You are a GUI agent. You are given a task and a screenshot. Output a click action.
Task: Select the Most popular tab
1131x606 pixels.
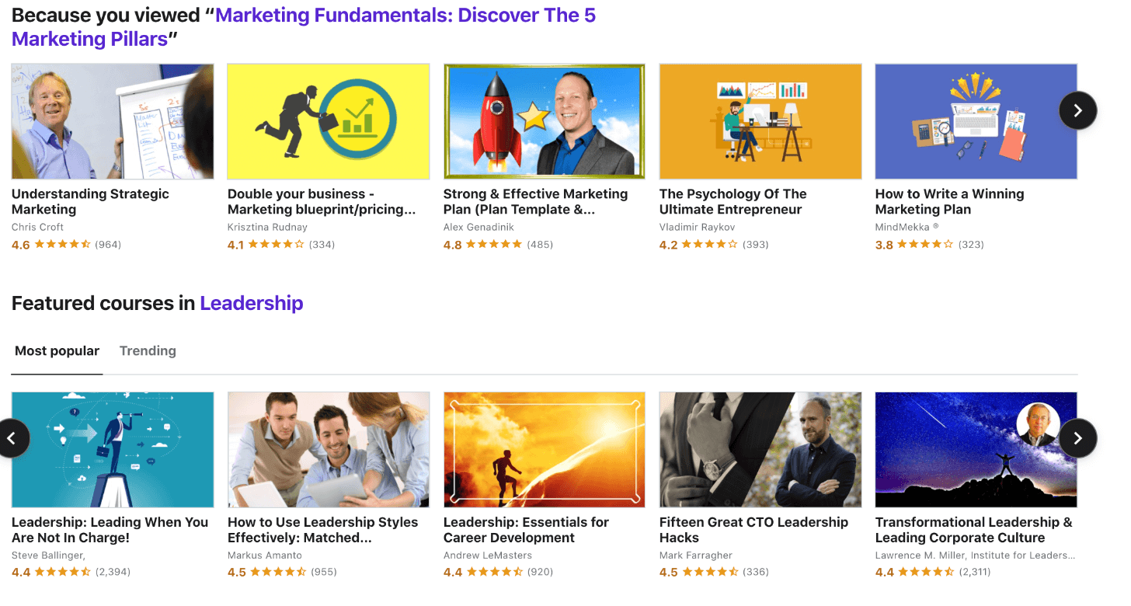57,351
